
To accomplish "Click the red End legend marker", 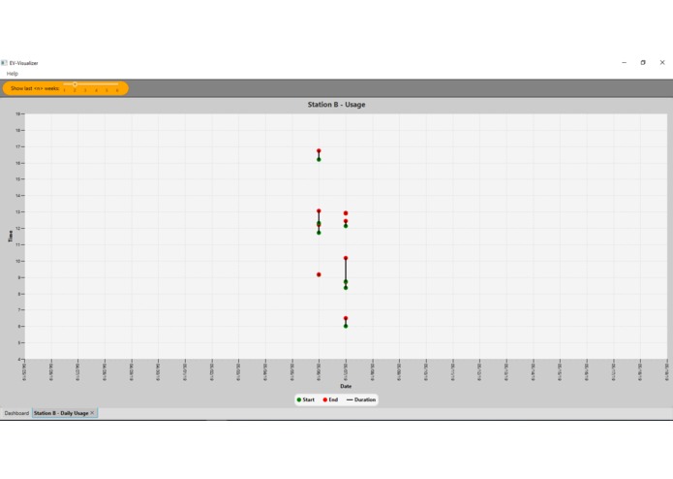I will tap(325, 399).
